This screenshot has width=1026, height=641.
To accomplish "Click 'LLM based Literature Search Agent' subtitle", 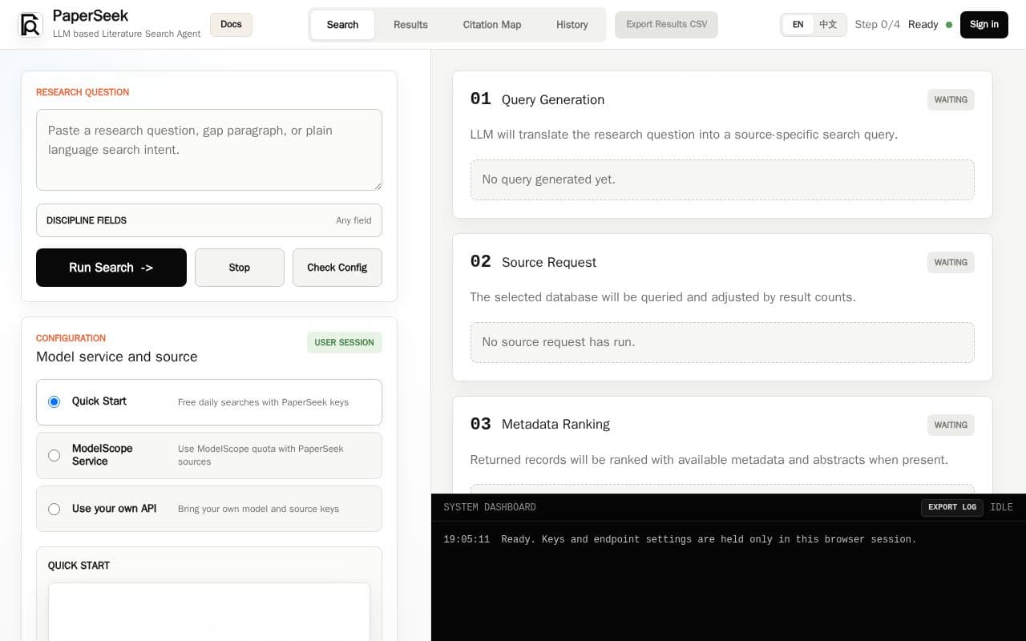I will (127, 34).
